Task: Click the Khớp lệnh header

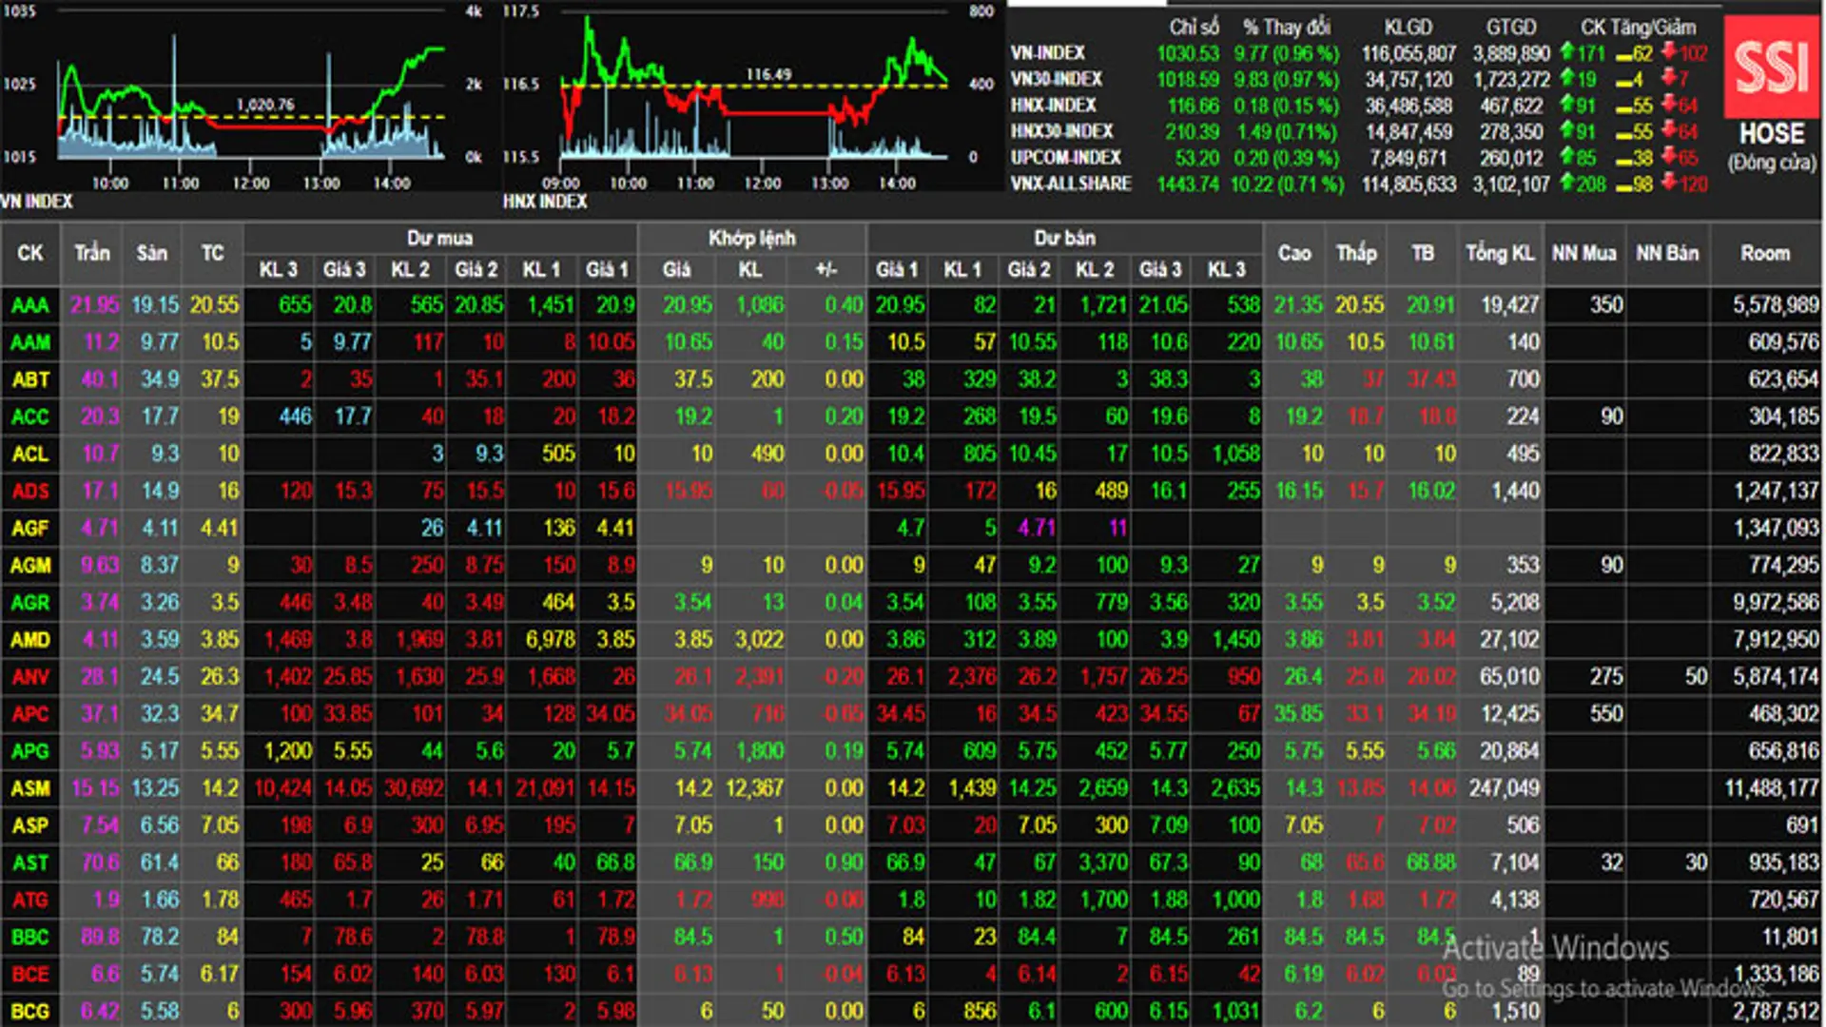Action: click(x=751, y=238)
